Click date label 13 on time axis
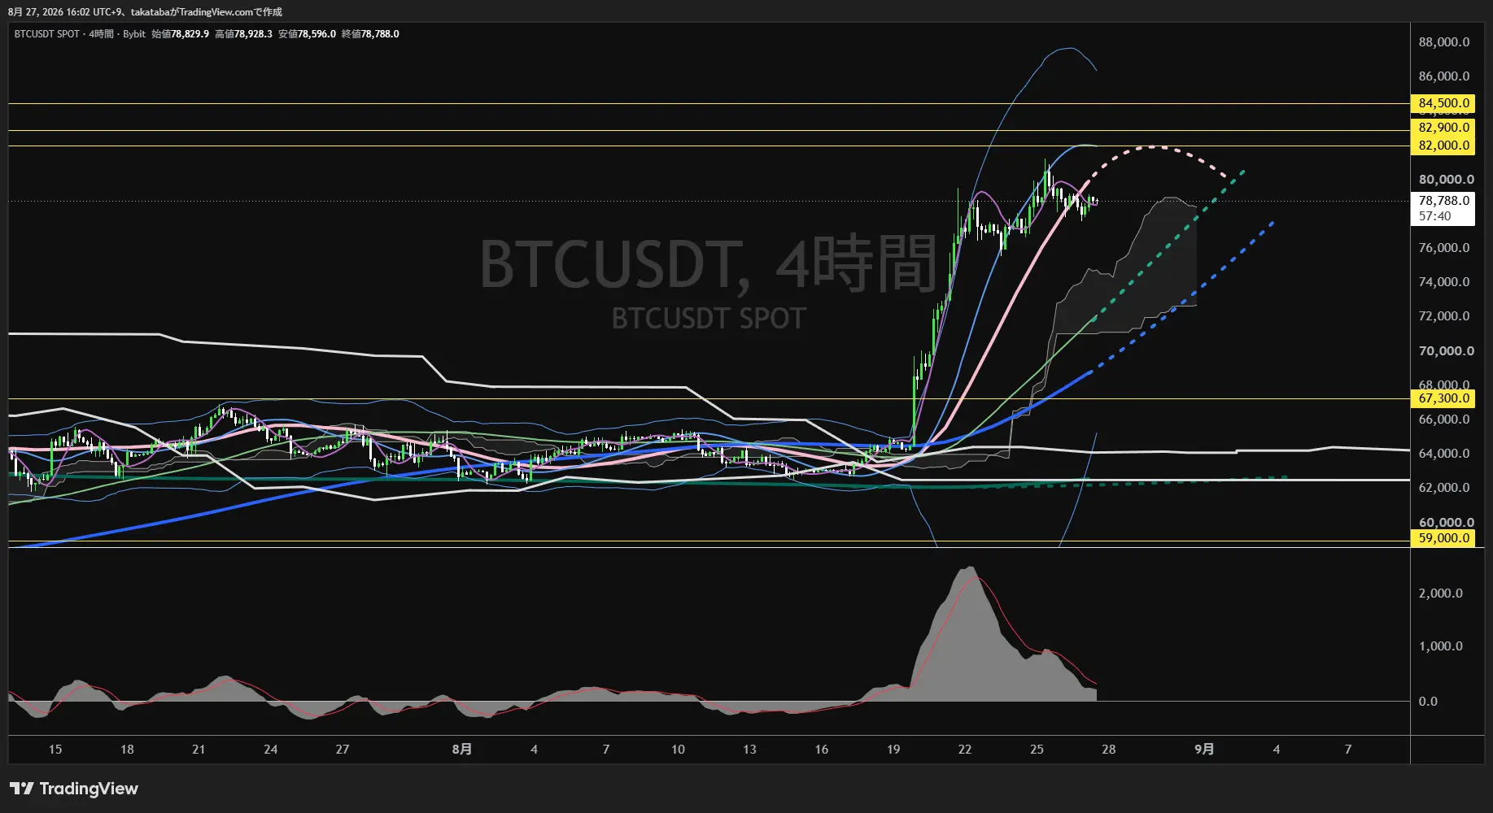Screen dimensions: 1493x813 tap(749, 750)
